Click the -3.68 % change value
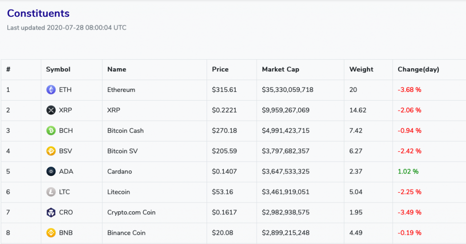The width and height of the screenshot is (466, 244). (410, 90)
